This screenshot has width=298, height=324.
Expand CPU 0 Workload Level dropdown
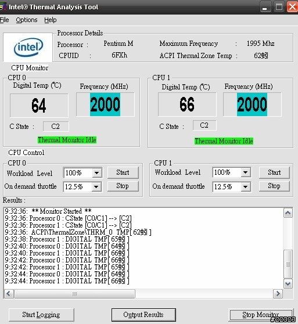click(x=96, y=173)
